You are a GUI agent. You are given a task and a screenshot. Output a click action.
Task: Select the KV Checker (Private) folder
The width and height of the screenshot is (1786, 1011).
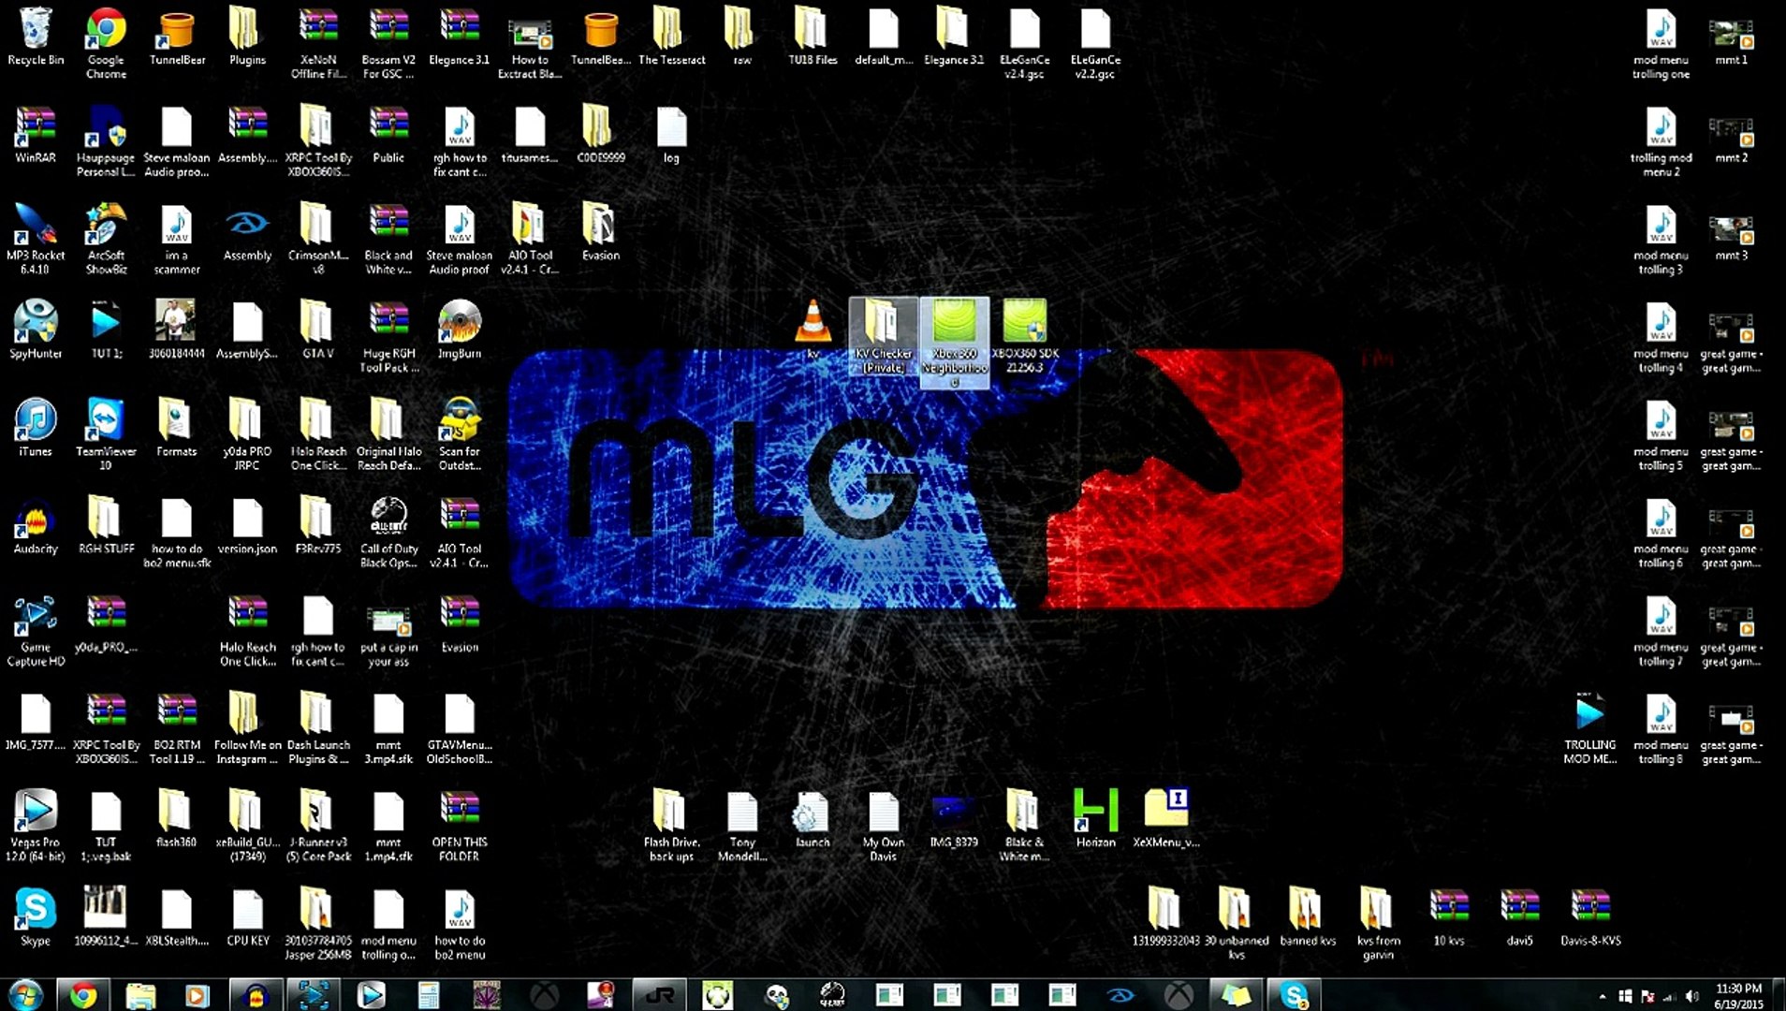point(883,335)
